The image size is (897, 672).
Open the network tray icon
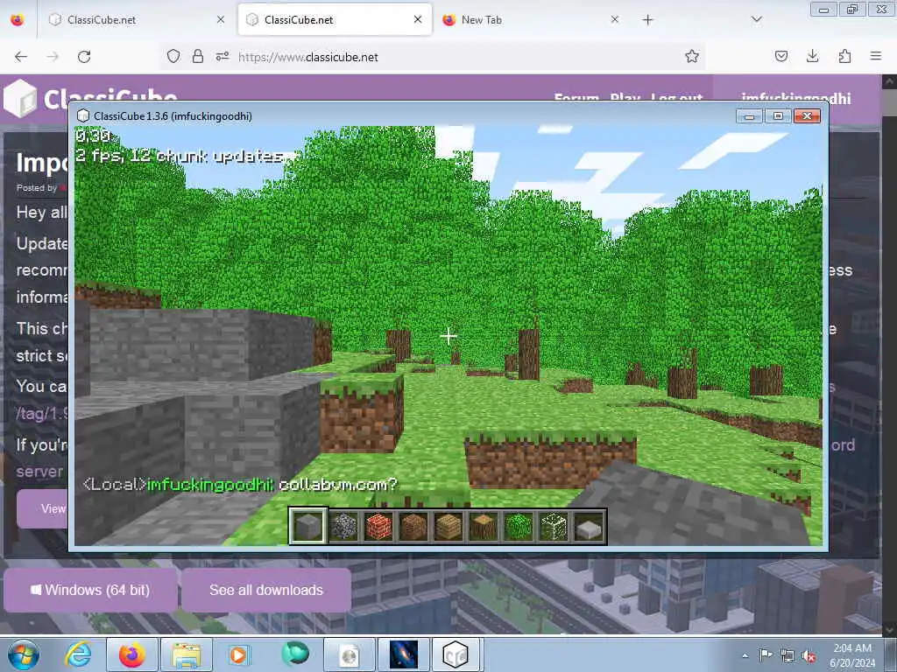788,656
